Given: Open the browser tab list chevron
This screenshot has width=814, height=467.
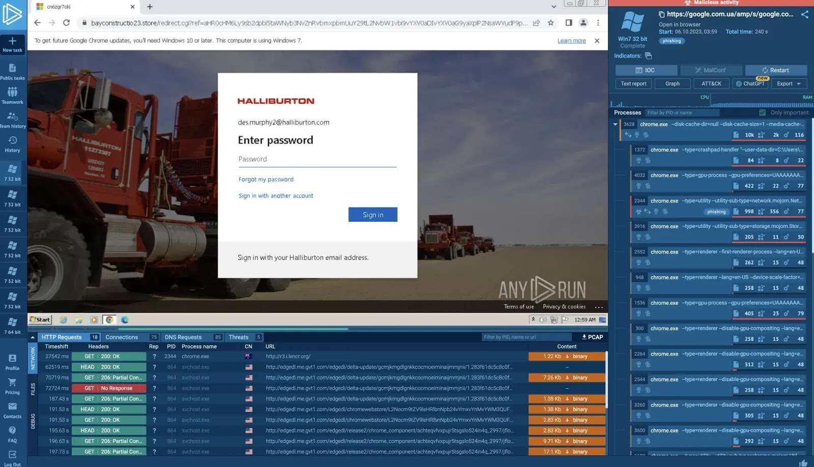Looking at the screenshot, I should (555, 7).
